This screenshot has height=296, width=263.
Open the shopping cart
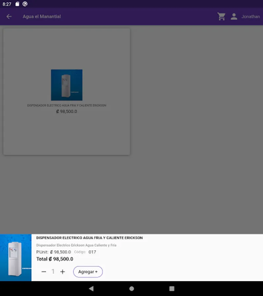221,17
